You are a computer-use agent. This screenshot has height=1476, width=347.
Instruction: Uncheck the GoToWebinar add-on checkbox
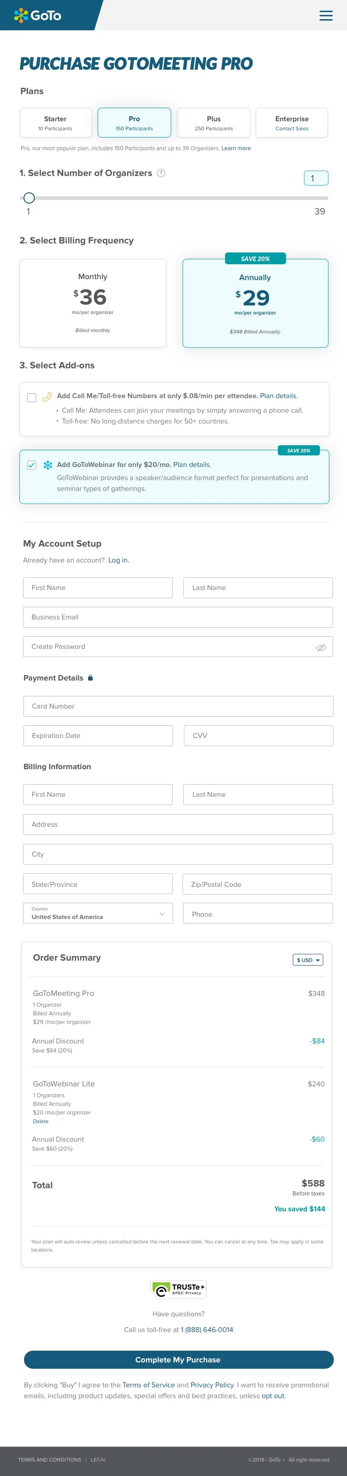(x=32, y=465)
